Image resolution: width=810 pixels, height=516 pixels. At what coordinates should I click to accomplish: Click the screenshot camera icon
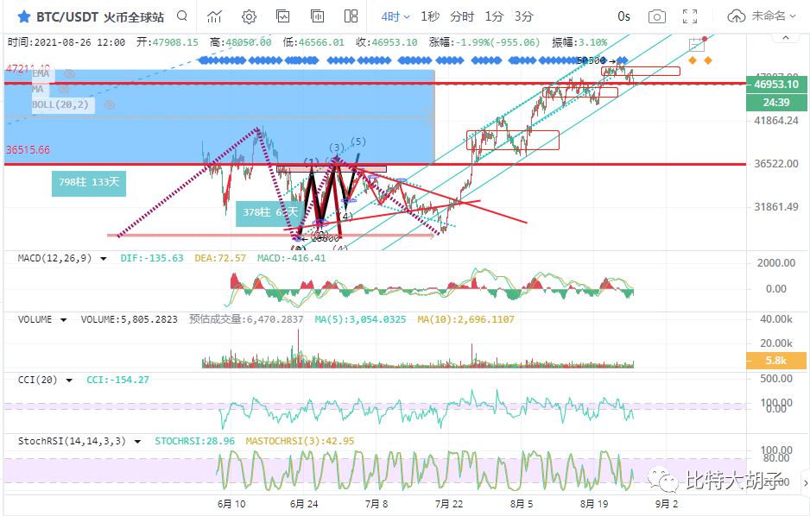point(656,16)
